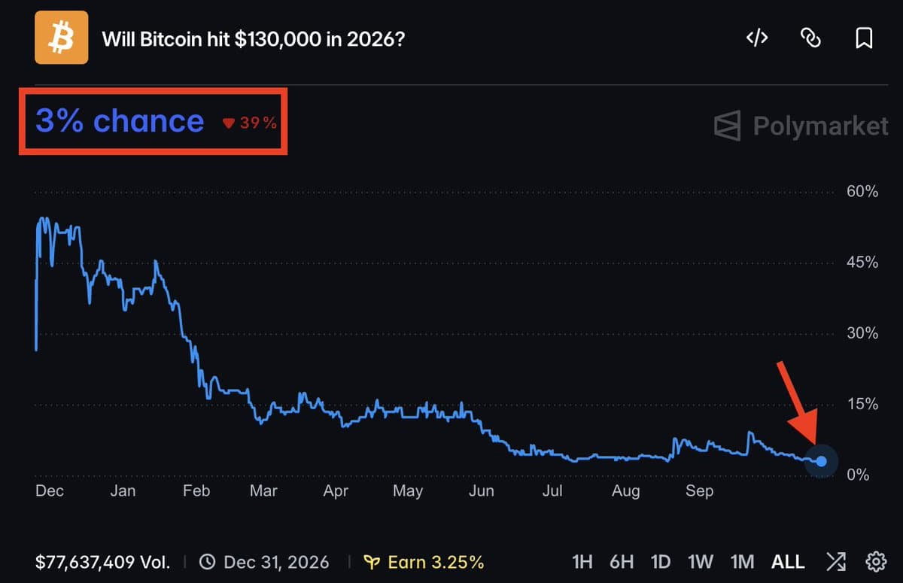This screenshot has height=583, width=903.
Task: Click the Jun x-axis label
Action: click(x=482, y=491)
